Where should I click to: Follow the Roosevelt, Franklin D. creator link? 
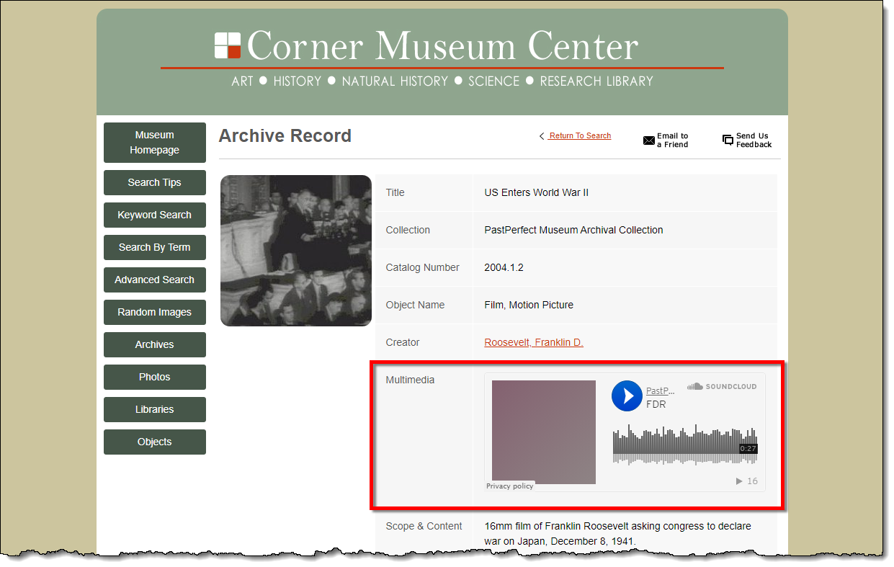coord(533,342)
